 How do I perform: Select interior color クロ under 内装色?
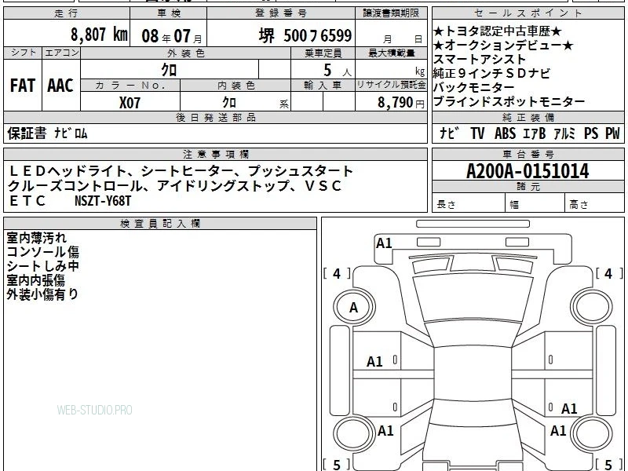tap(229, 103)
